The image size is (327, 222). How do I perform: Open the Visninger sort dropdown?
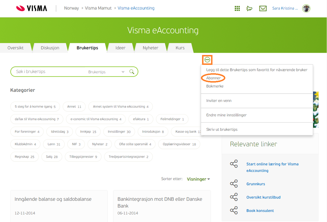[x=198, y=179]
